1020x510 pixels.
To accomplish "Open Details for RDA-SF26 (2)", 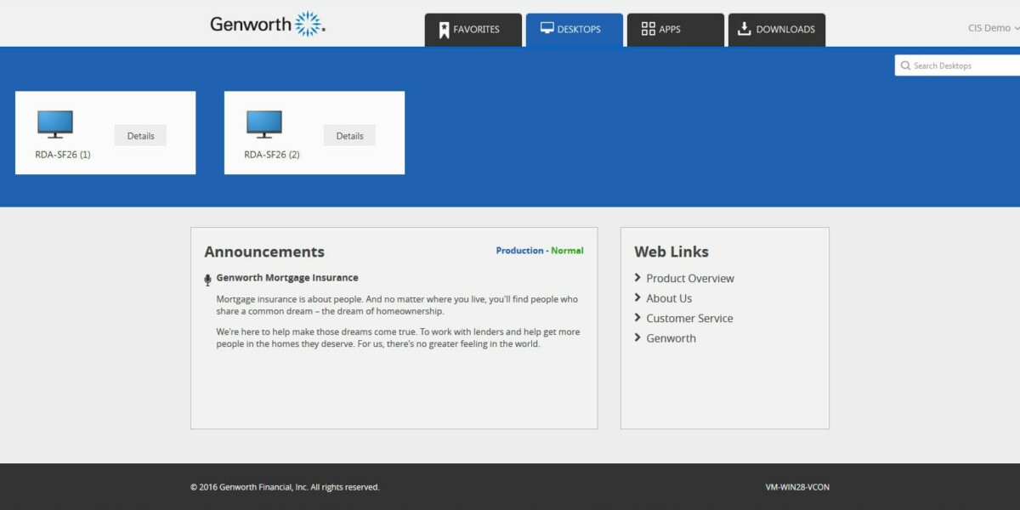I will 350,135.
